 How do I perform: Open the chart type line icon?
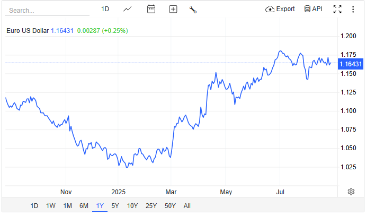[128, 9]
